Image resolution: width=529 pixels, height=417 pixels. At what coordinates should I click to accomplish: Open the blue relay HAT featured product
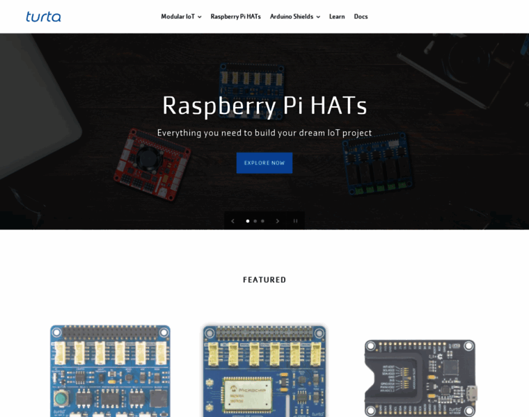[110, 371]
